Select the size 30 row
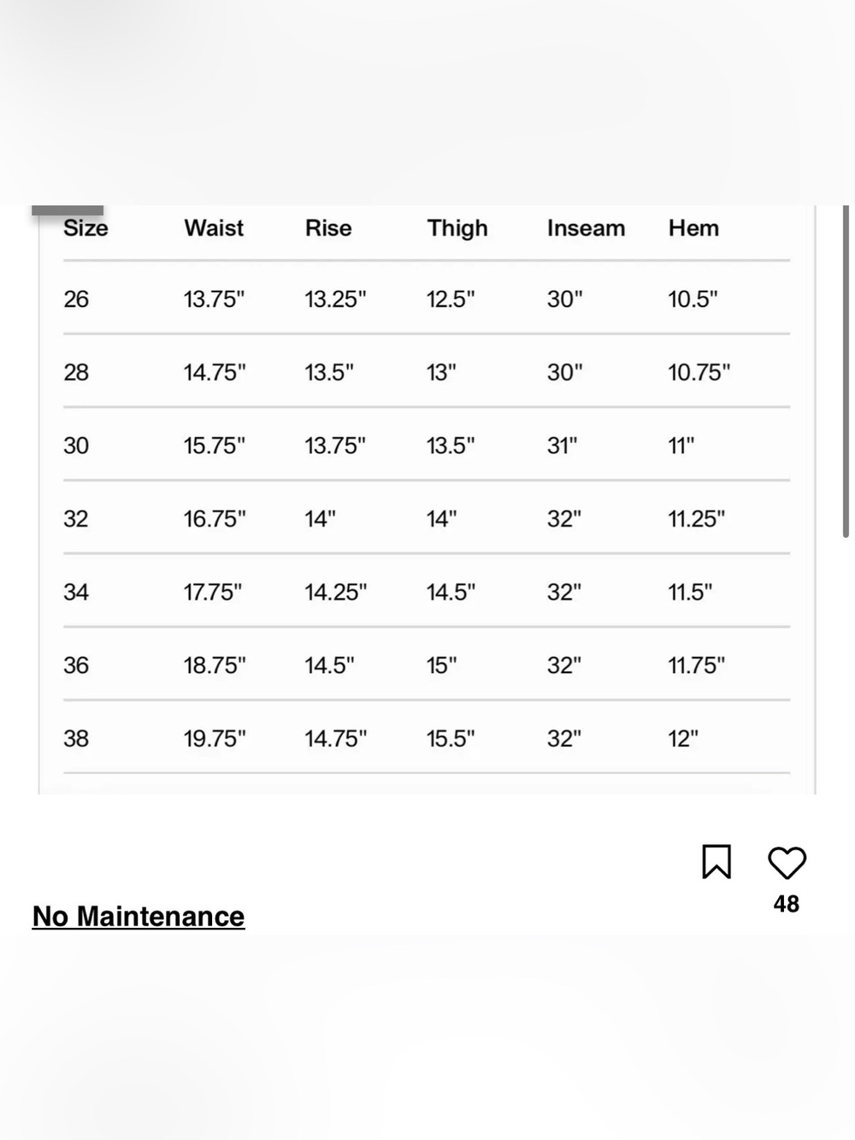 pos(427,445)
